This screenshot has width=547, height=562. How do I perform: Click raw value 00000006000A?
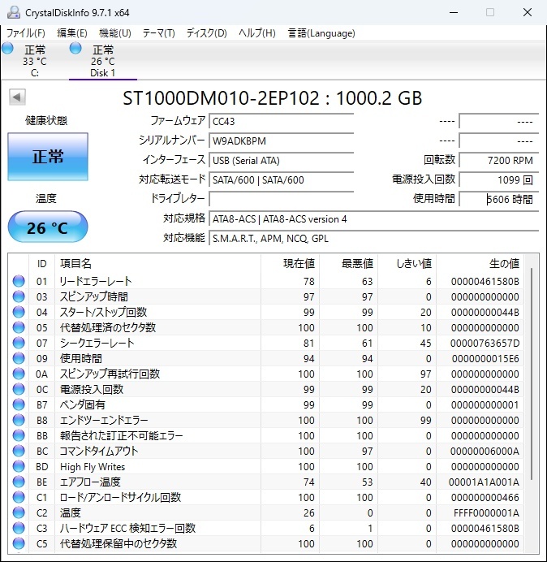coord(485,452)
